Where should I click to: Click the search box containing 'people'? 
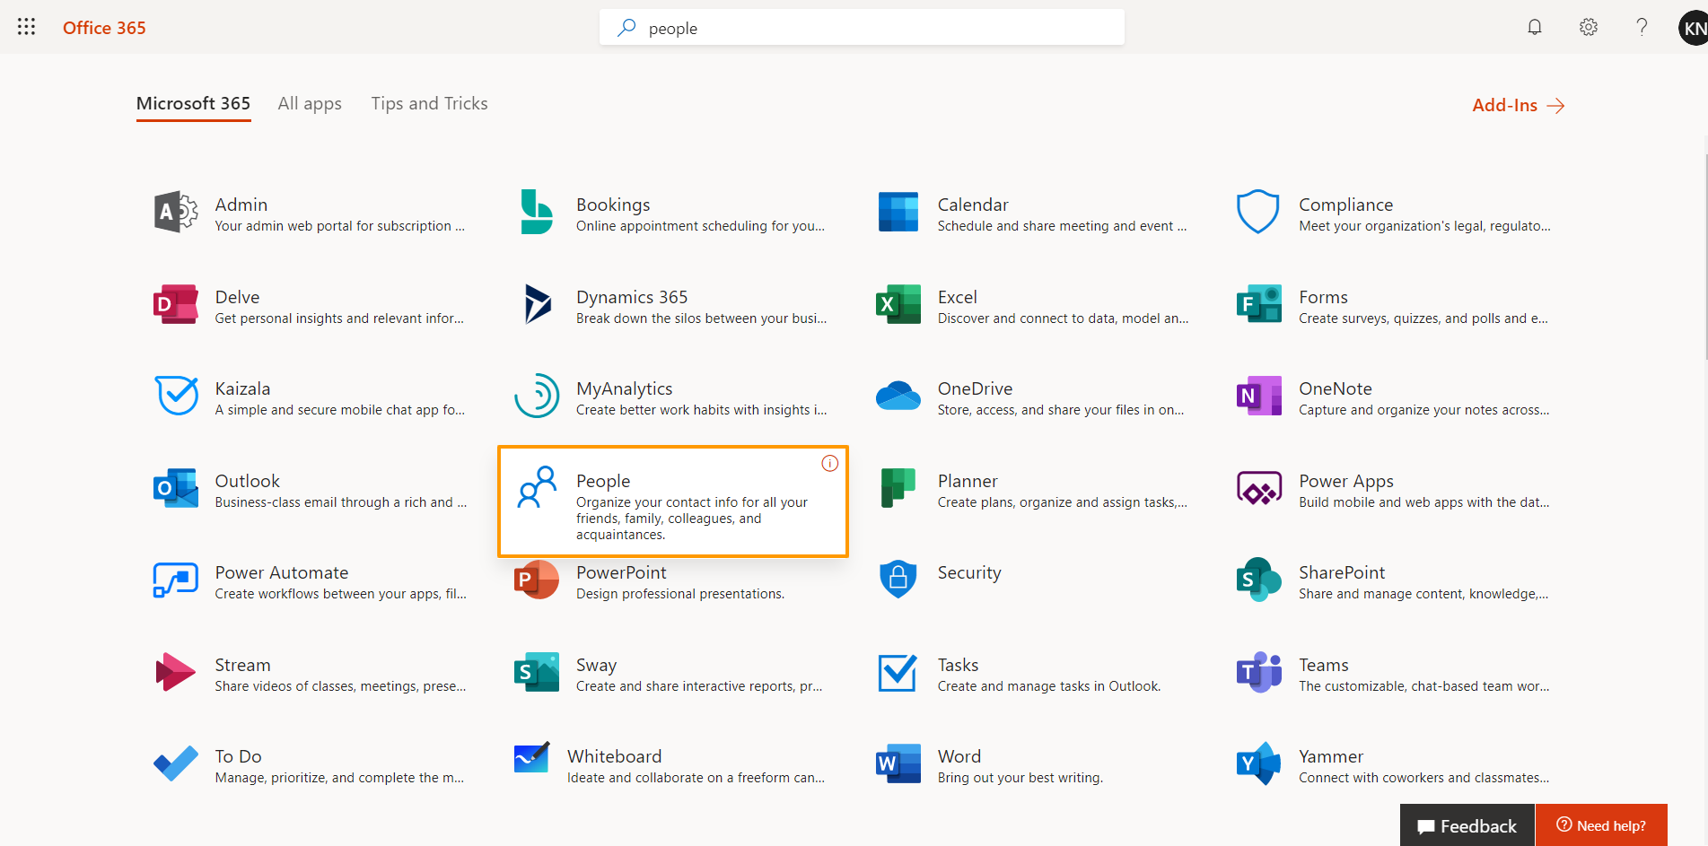pyautogui.click(x=862, y=28)
